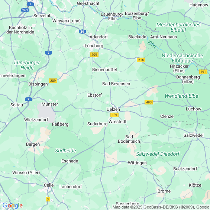The image size is (210, 210).
Task: Click the Elbe river label
Action: [x=152, y=44]
